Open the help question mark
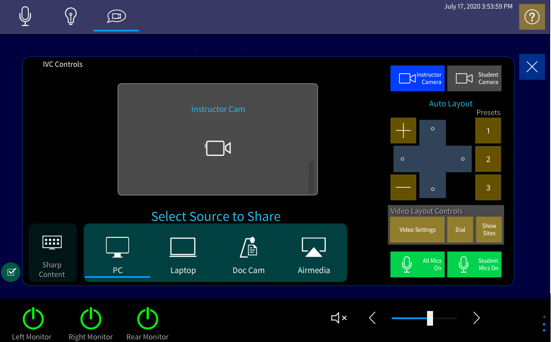 532,17
